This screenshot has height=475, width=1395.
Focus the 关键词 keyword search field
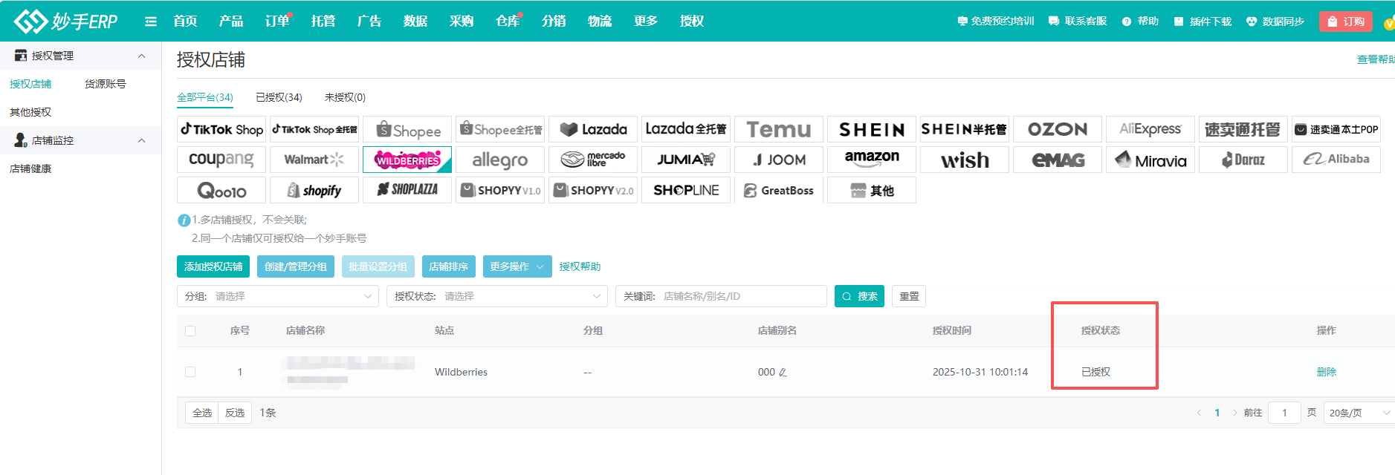739,296
